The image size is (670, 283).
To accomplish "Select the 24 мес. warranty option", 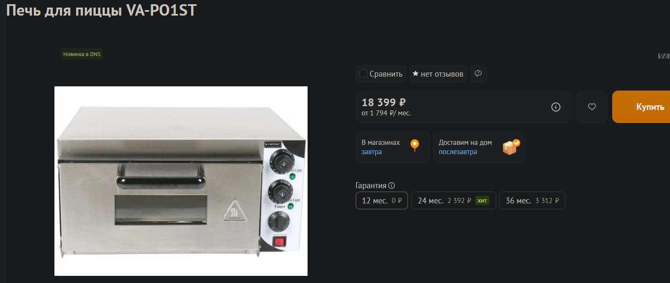I will tap(454, 200).
